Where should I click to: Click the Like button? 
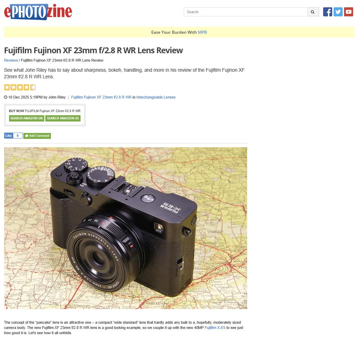point(8,136)
